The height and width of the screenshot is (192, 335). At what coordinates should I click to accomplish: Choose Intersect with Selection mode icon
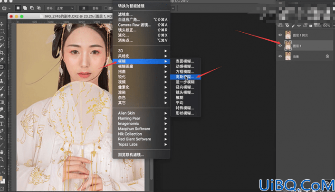coord(38,8)
